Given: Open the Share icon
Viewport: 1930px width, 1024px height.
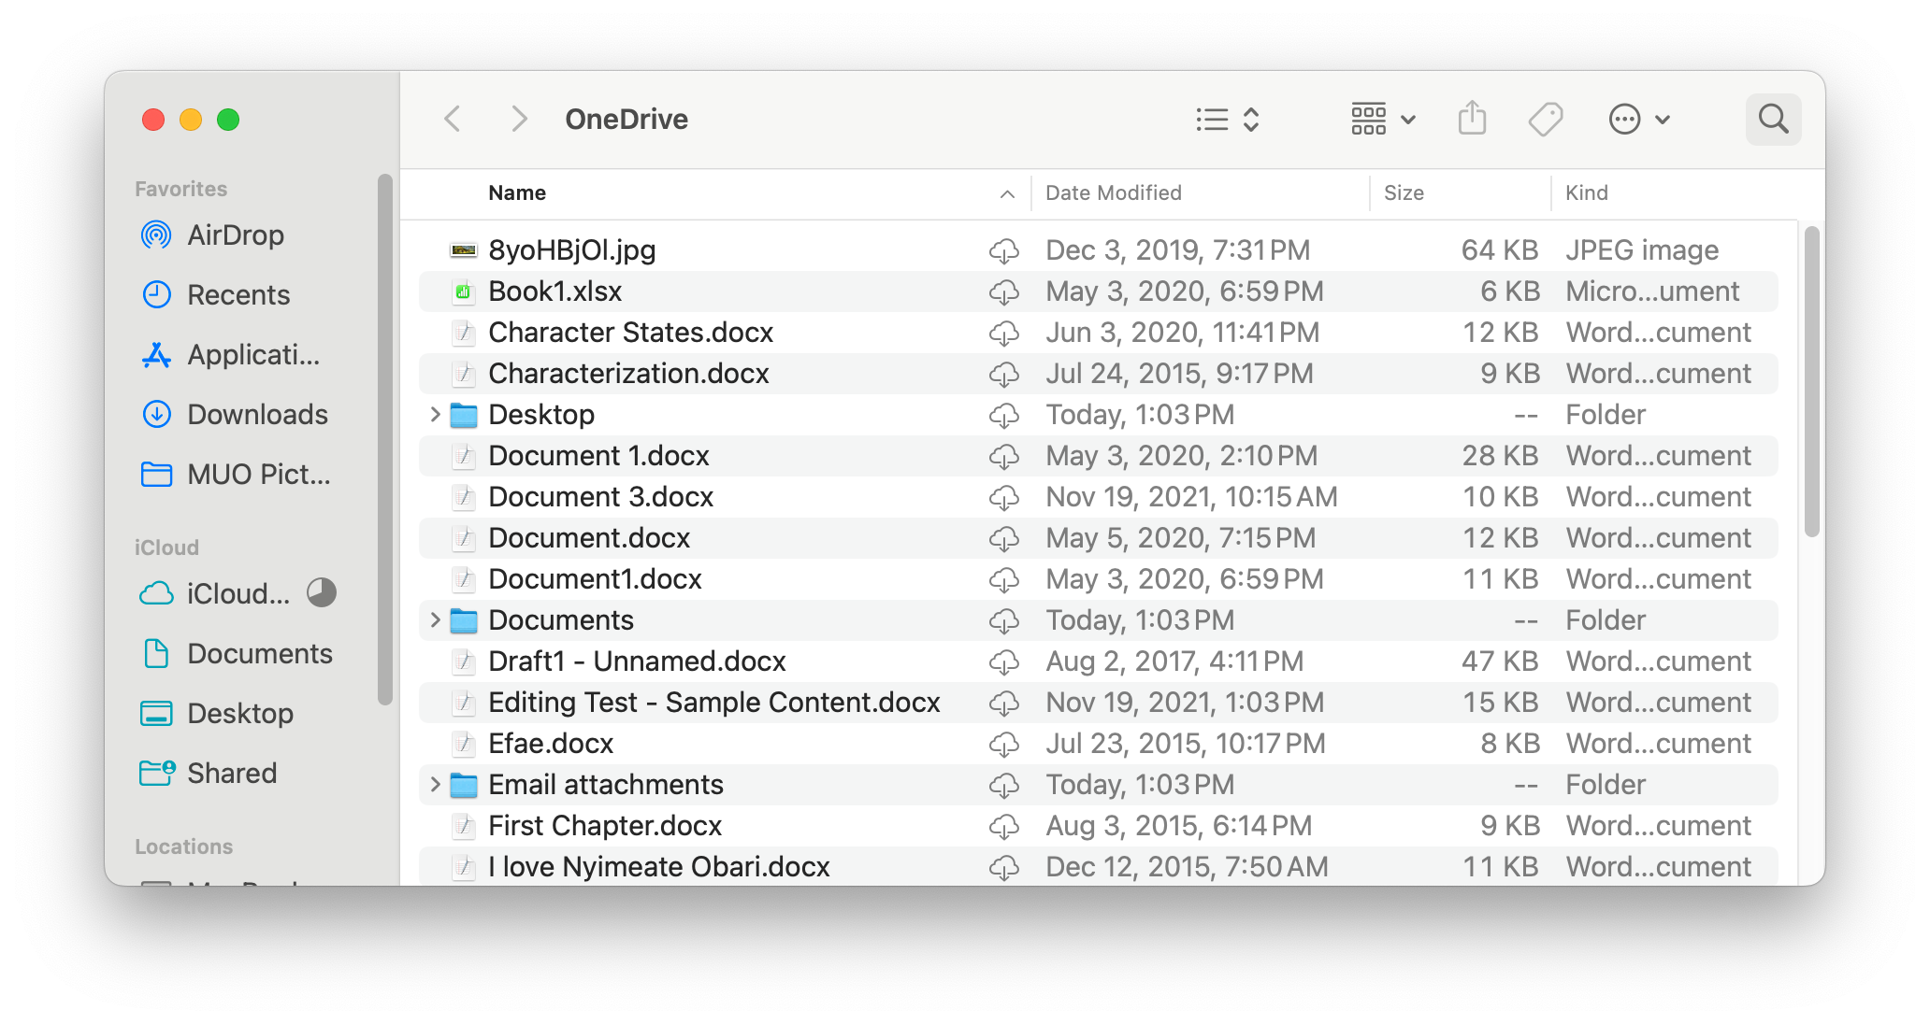Looking at the screenshot, I should click(1472, 118).
